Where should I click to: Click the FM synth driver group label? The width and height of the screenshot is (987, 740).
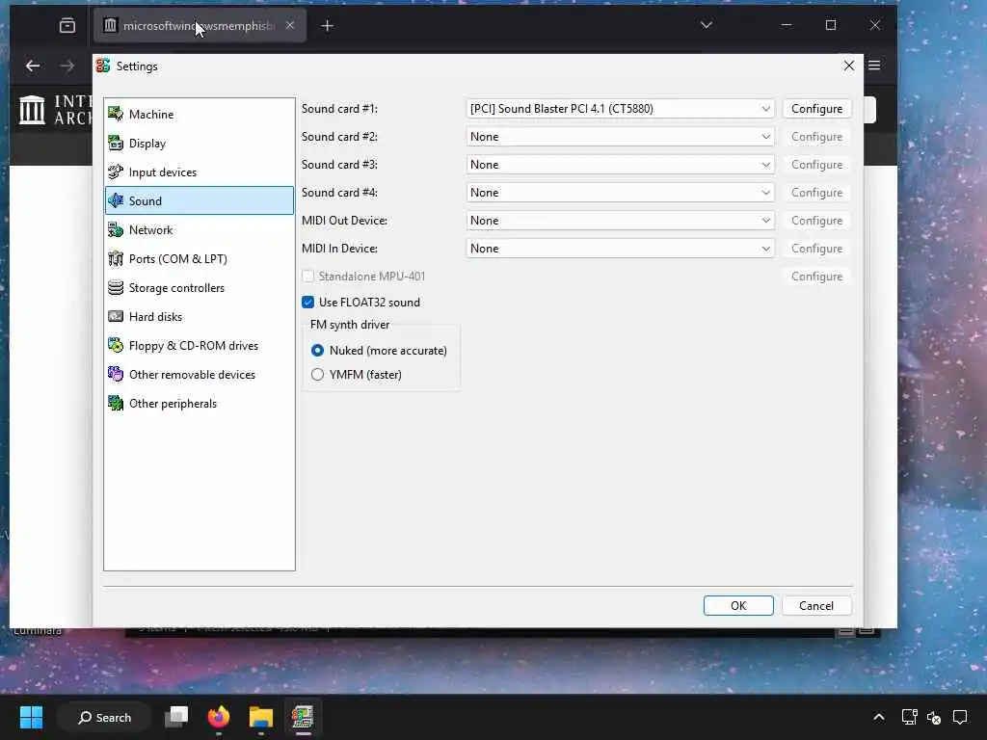[x=350, y=325]
